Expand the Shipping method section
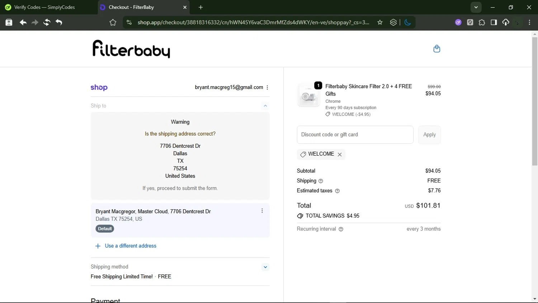538x303 pixels. (x=265, y=267)
